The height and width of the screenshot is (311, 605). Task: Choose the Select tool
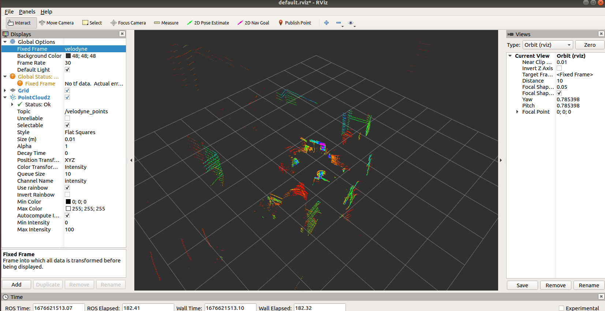click(92, 23)
